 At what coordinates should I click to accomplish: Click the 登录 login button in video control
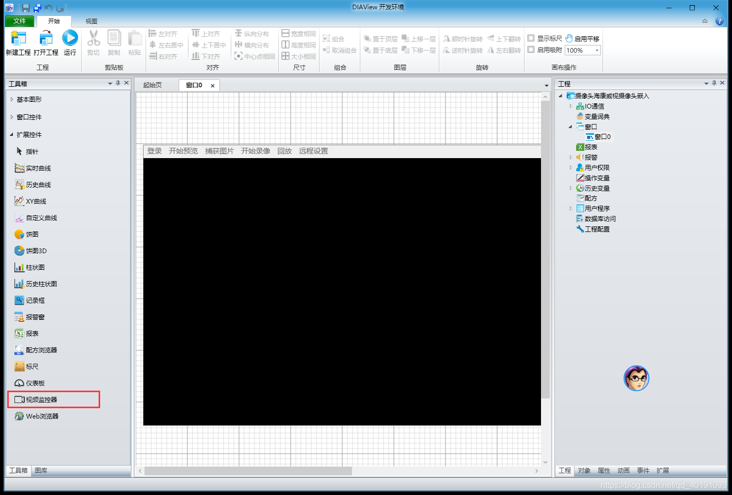154,151
